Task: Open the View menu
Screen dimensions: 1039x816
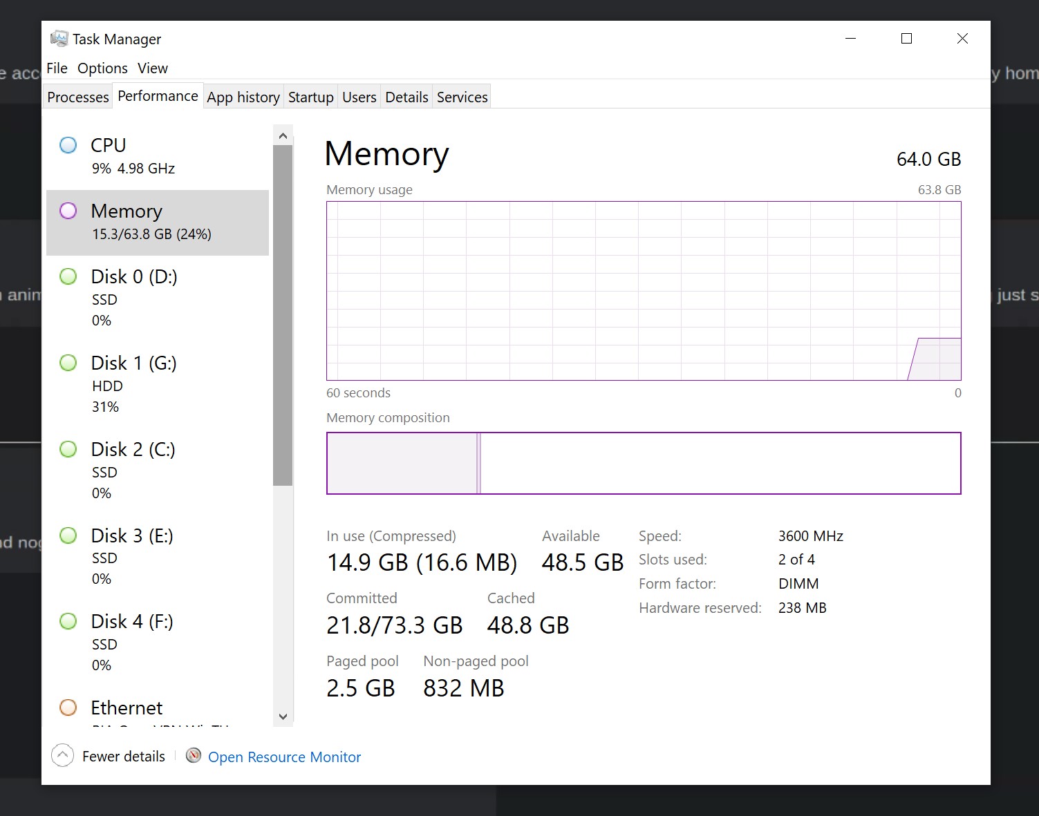Action: (153, 68)
